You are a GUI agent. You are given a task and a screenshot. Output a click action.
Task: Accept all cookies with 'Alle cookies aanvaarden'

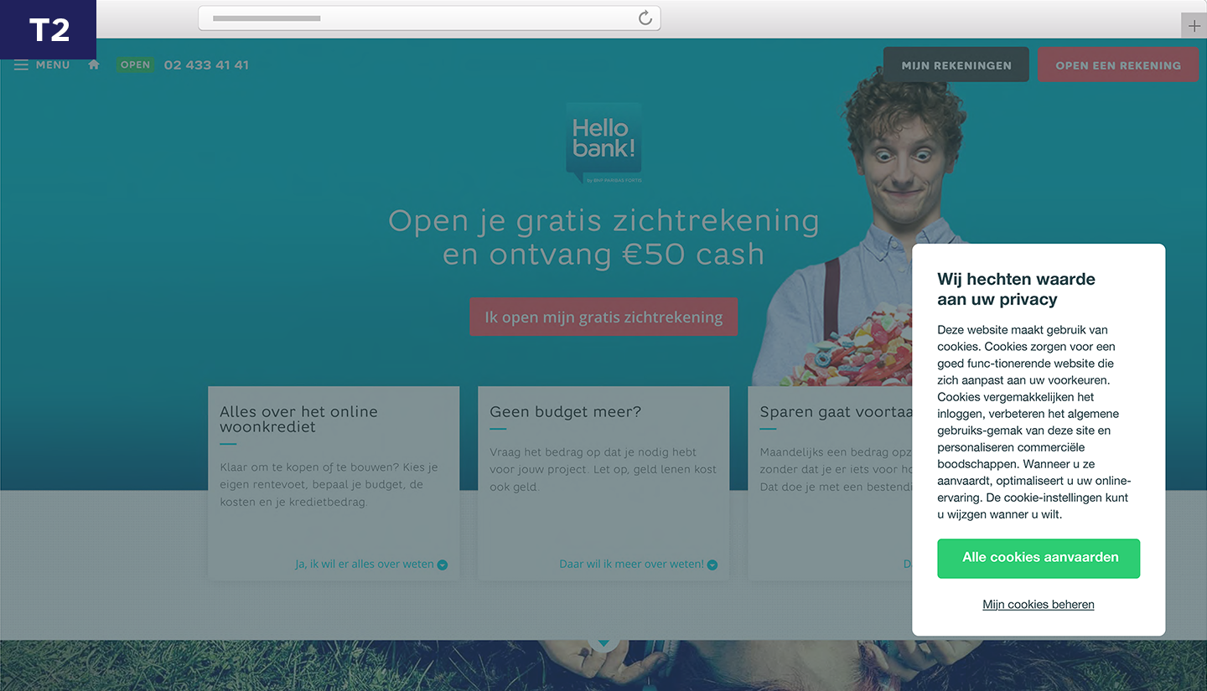pos(1039,558)
